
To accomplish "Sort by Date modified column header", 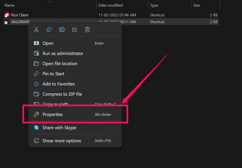I will coord(110,5).
